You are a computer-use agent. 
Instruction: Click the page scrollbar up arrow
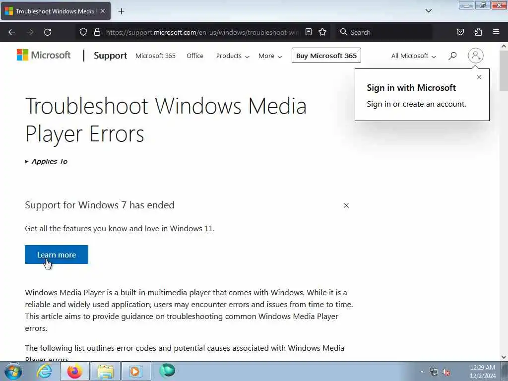[x=504, y=46]
